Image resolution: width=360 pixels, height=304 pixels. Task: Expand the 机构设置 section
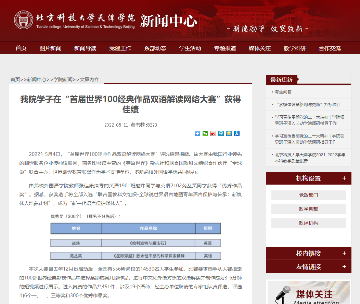coord(344,178)
